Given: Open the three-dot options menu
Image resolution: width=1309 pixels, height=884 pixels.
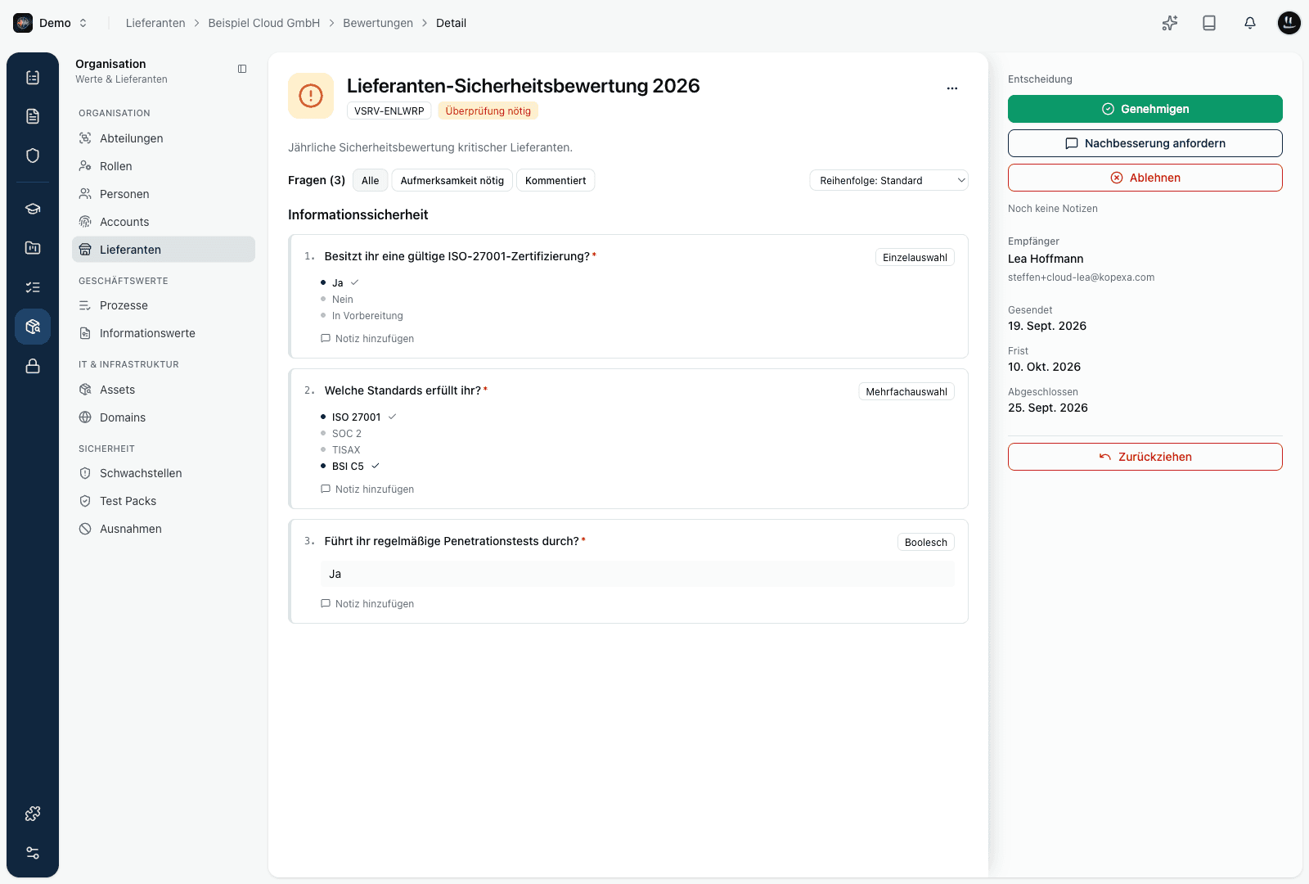Looking at the screenshot, I should (x=952, y=88).
